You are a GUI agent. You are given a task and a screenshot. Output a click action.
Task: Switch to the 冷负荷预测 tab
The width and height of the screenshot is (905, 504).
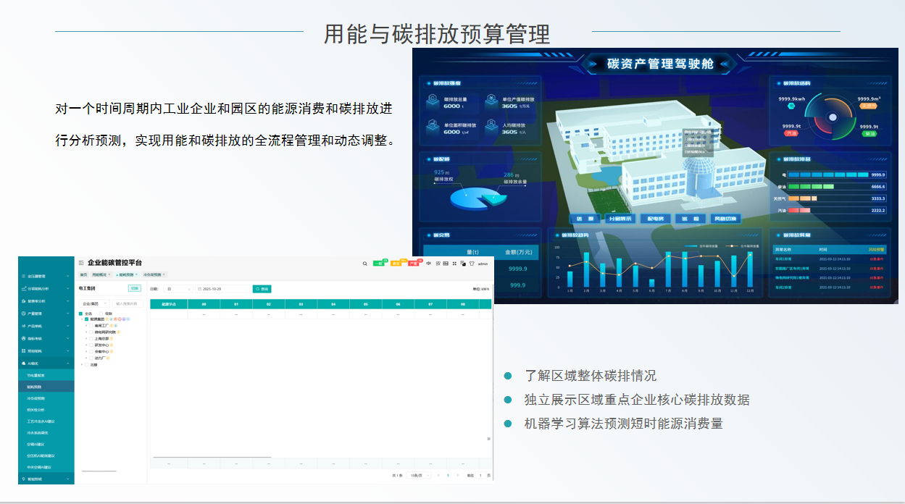[153, 274]
